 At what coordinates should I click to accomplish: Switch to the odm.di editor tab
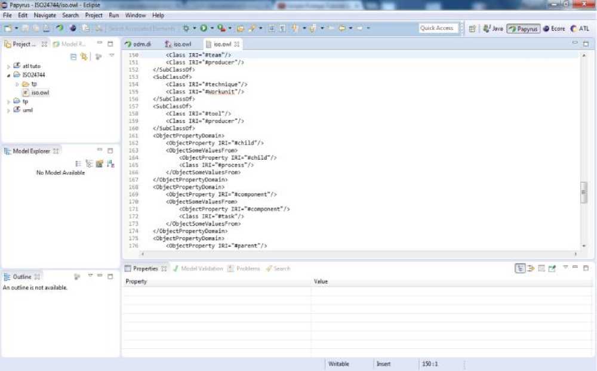coord(138,44)
